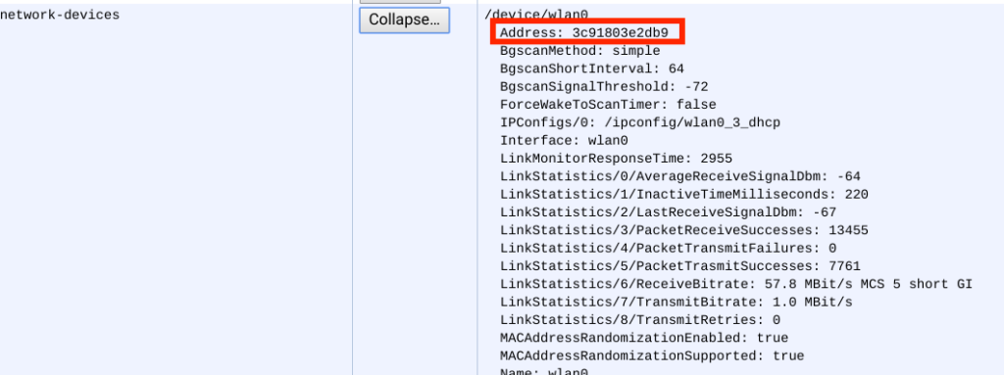1004x375 pixels.
Task: Select BgscanShortInterval: 64 line
Action: tap(592, 69)
